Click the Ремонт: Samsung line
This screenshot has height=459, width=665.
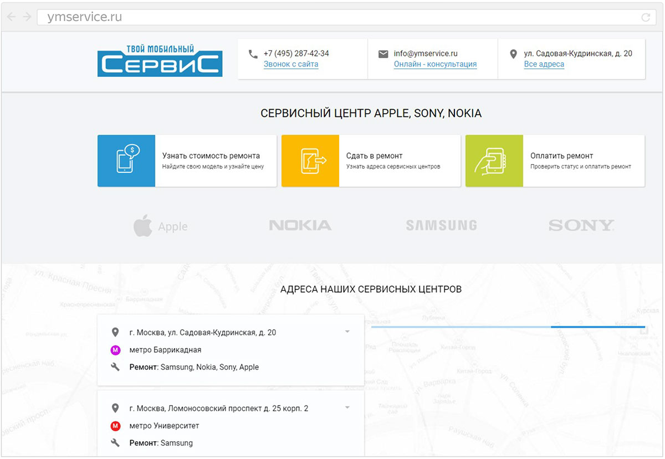click(x=161, y=443)
